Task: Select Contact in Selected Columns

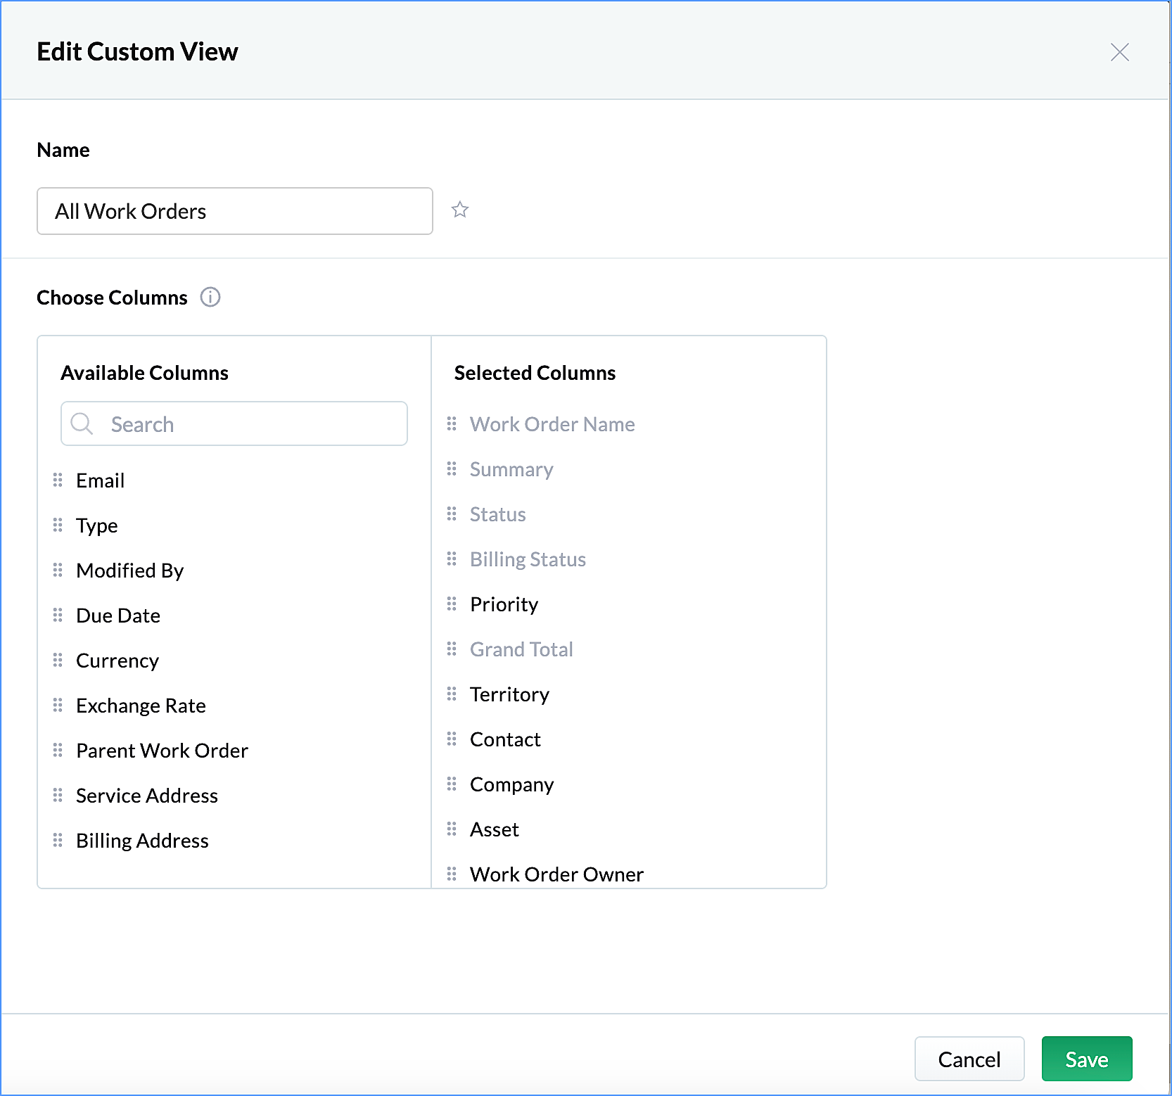Action: click(505, 739)
